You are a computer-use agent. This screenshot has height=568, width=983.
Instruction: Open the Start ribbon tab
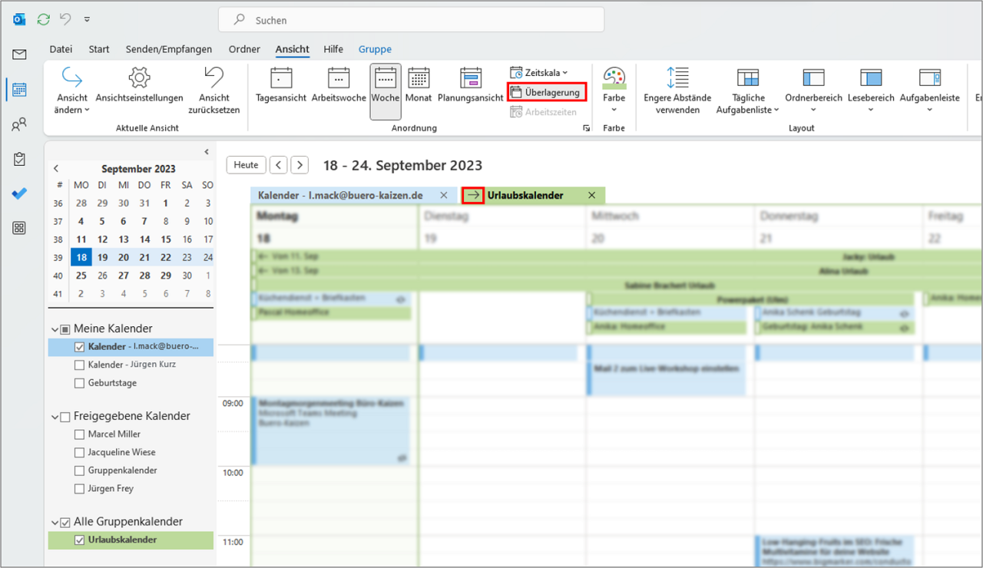(99, 49)
